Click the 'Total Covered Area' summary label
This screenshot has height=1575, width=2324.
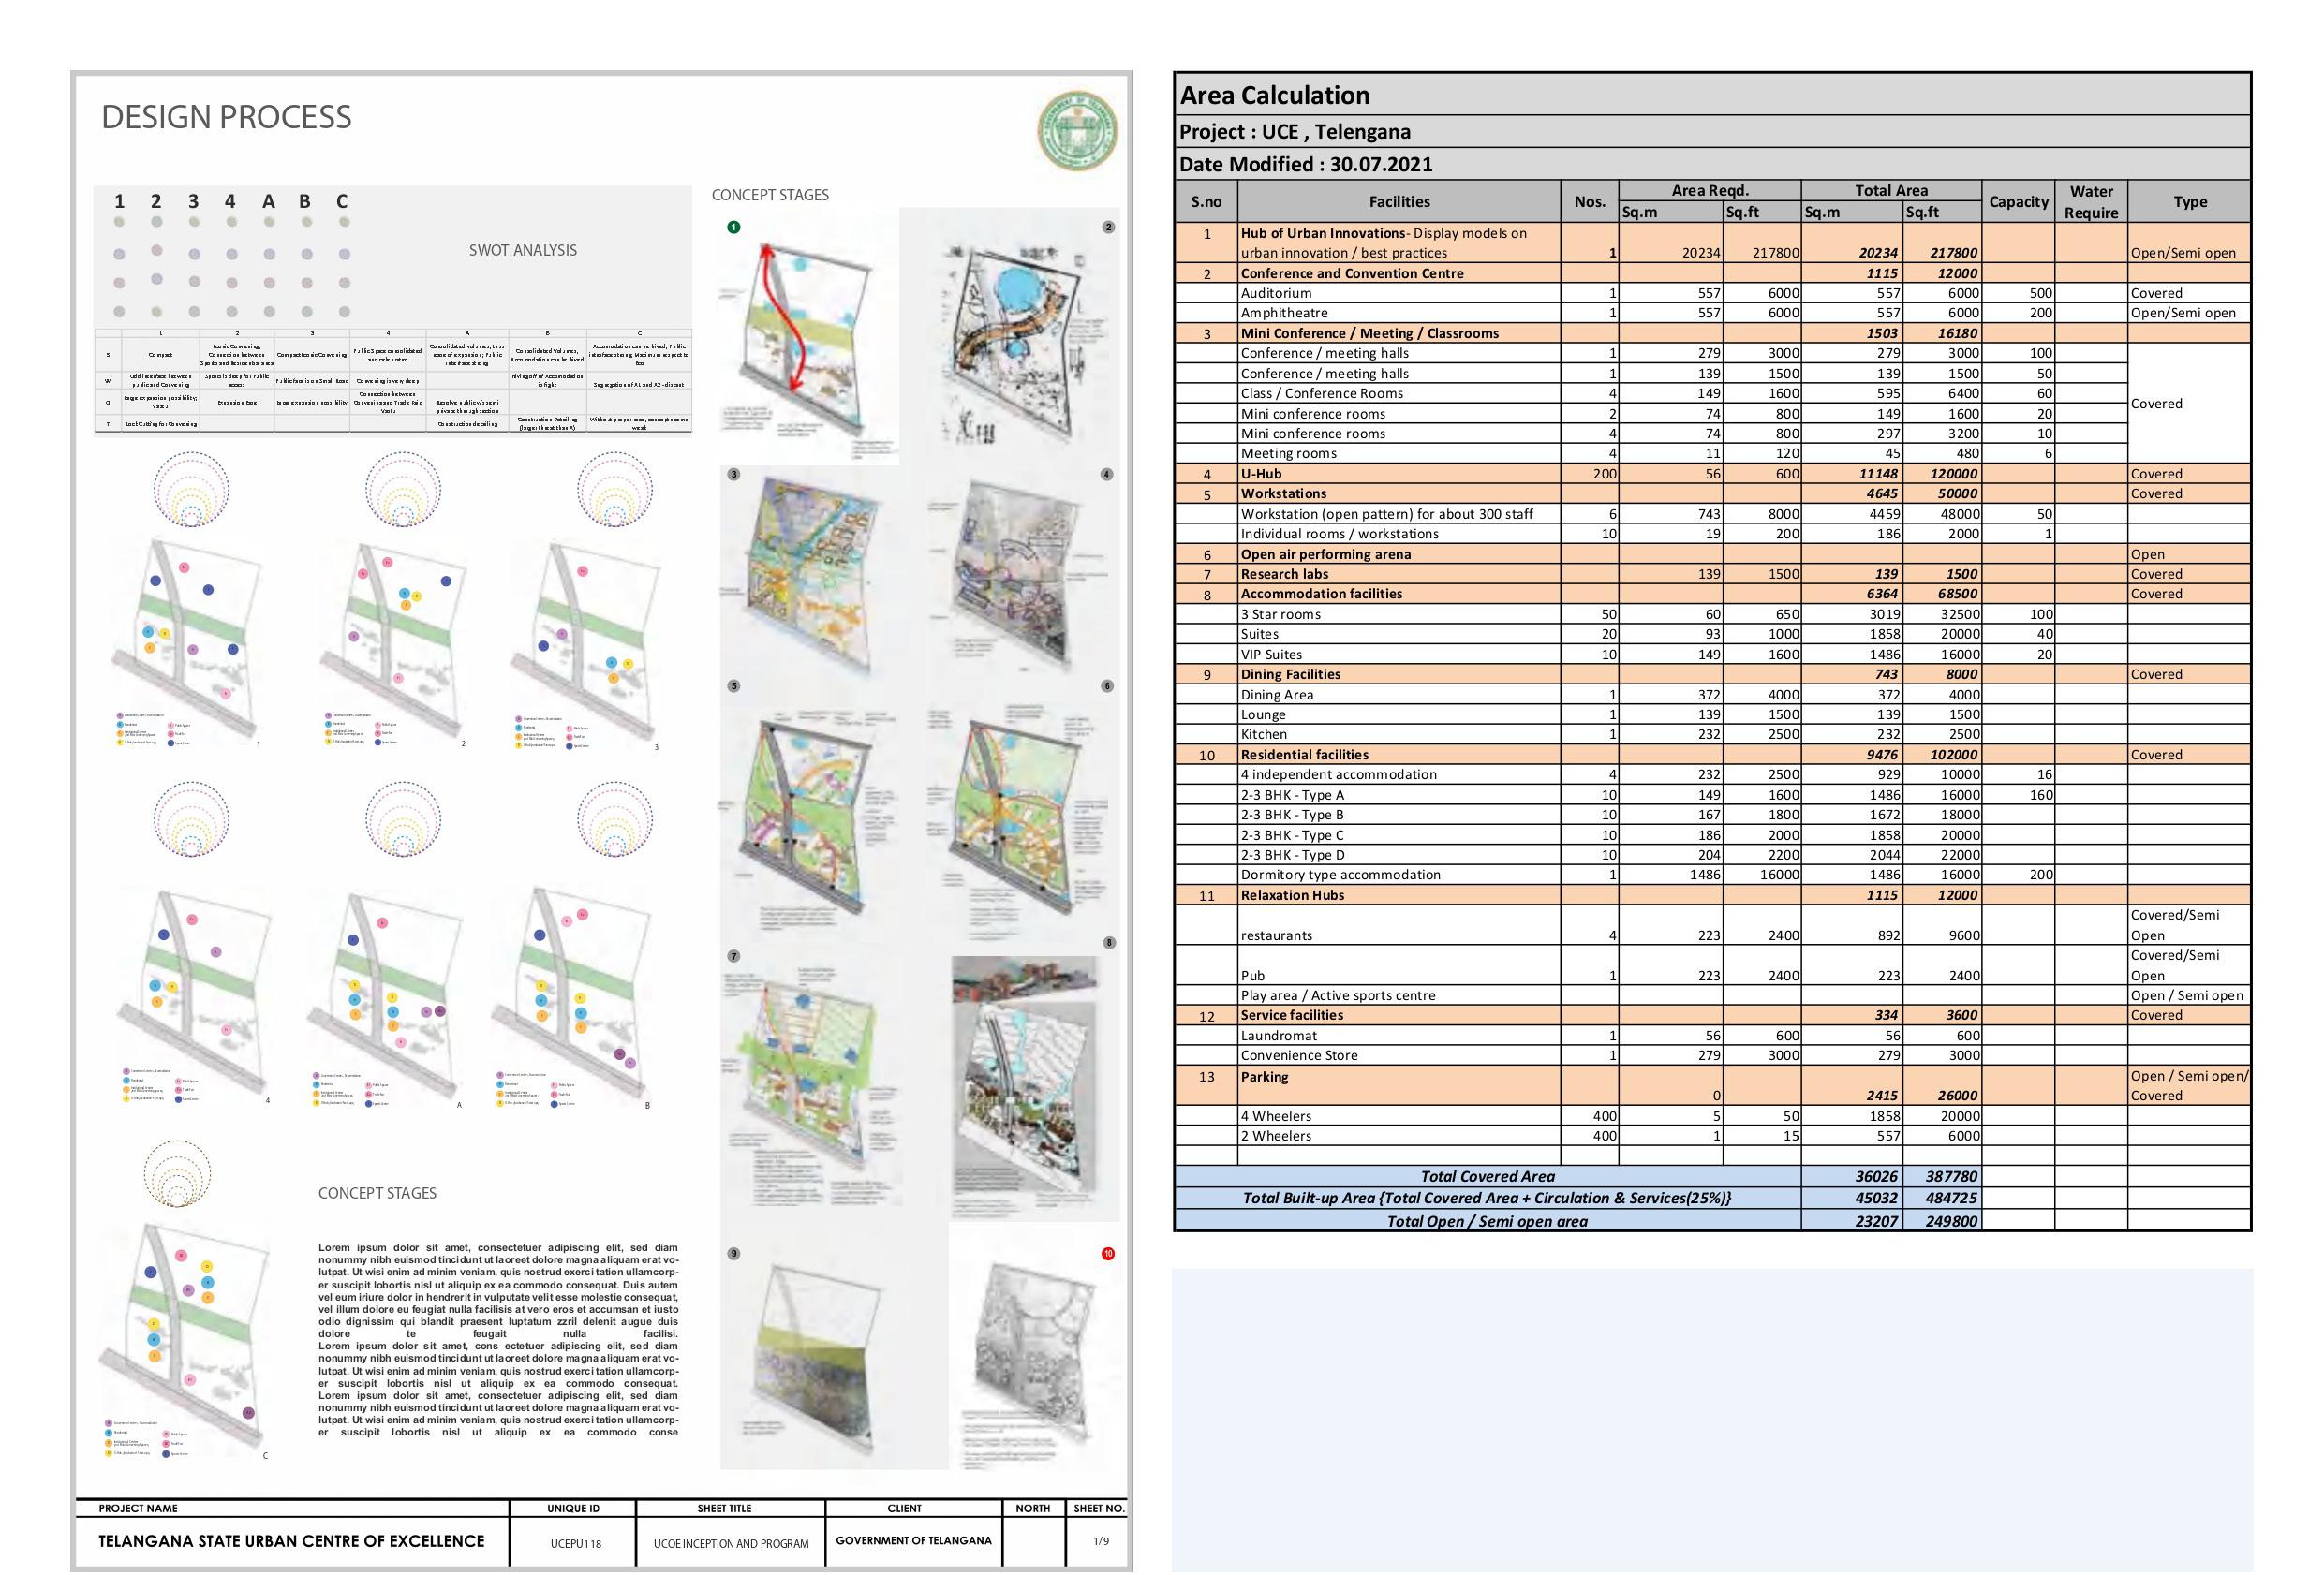tap(1488, 1176)
